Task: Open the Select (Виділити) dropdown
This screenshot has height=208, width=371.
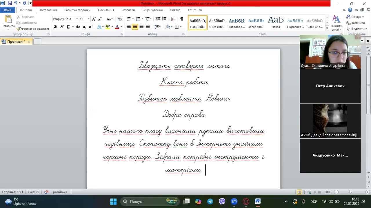Action: pyautogui.click(x=357, y=29)
